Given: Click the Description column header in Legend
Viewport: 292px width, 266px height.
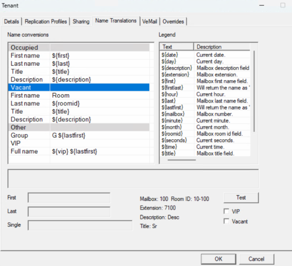Looking at the screenshot, I should click(x=221, y=47).
